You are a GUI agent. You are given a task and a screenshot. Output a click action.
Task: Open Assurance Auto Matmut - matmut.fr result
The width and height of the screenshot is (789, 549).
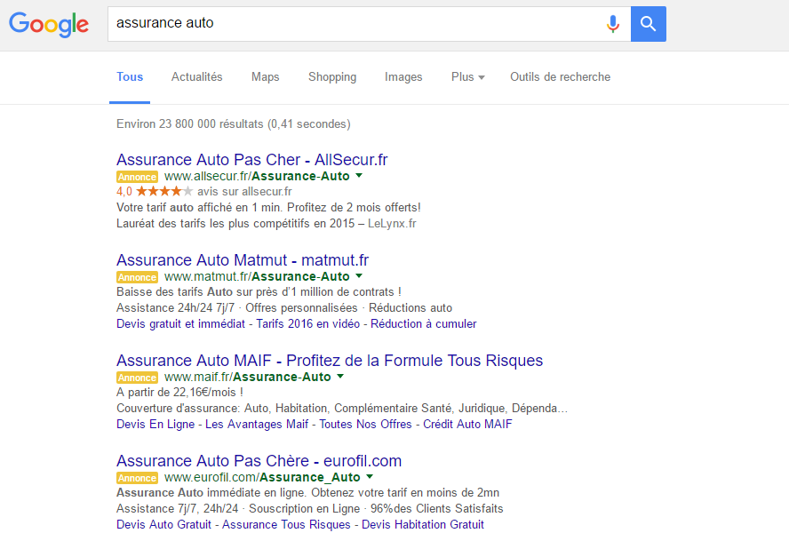click(243, 260)
